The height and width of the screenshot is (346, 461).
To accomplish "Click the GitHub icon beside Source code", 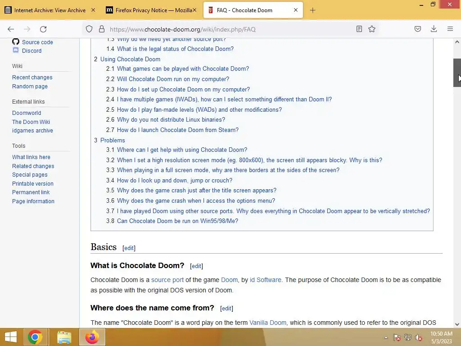I will pyautogui.click(x=16, y=42).
